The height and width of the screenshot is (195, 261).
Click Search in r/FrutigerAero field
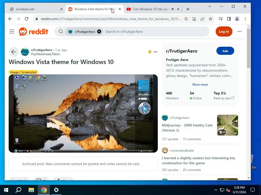pos(124,31)
